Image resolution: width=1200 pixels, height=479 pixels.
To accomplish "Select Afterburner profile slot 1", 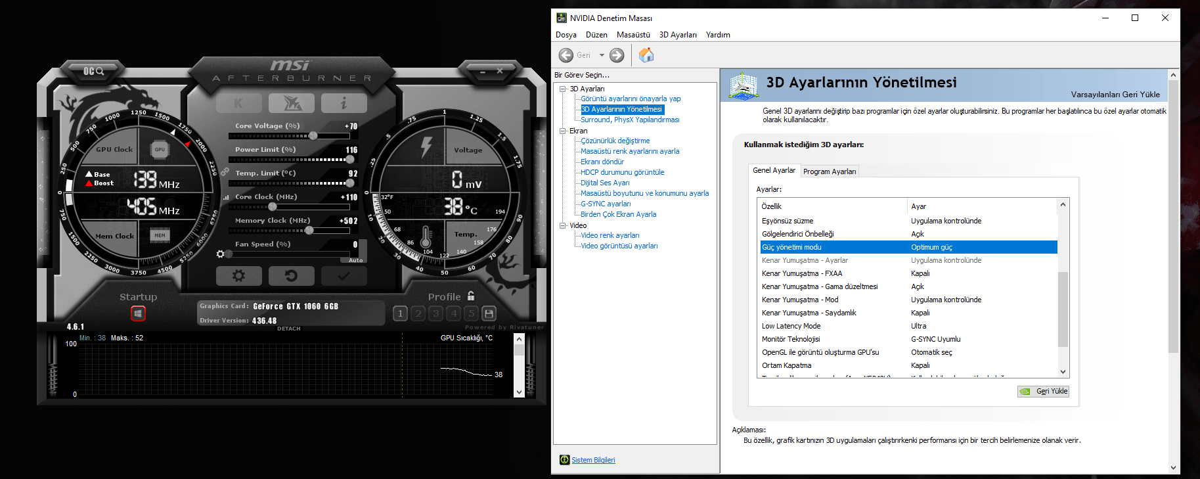I will click(401, 313).
